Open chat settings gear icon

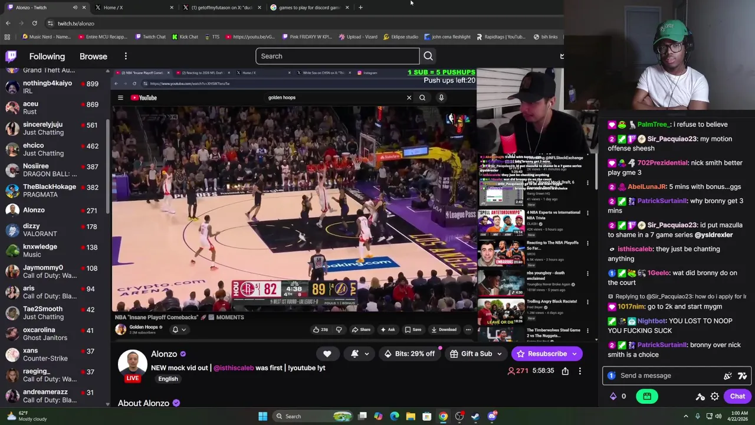pyautogui.click(x=714, y=396)
